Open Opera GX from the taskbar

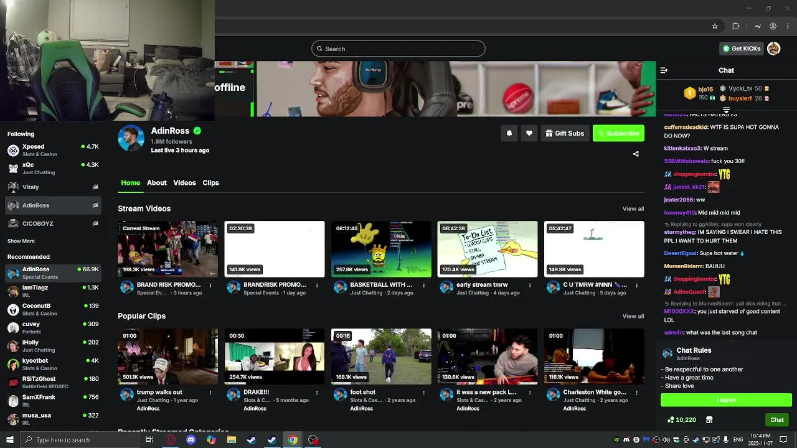[171, 440]
